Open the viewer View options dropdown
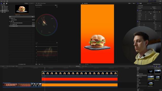The width and height of the screenshot is (162, 91). coord(134,3)
